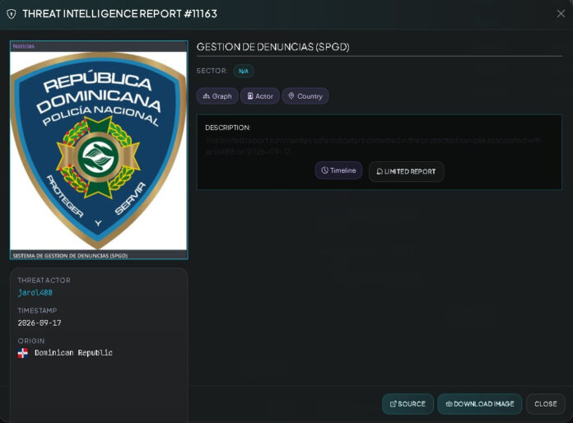Close the report with the X icon

click(x=561, y=14)
